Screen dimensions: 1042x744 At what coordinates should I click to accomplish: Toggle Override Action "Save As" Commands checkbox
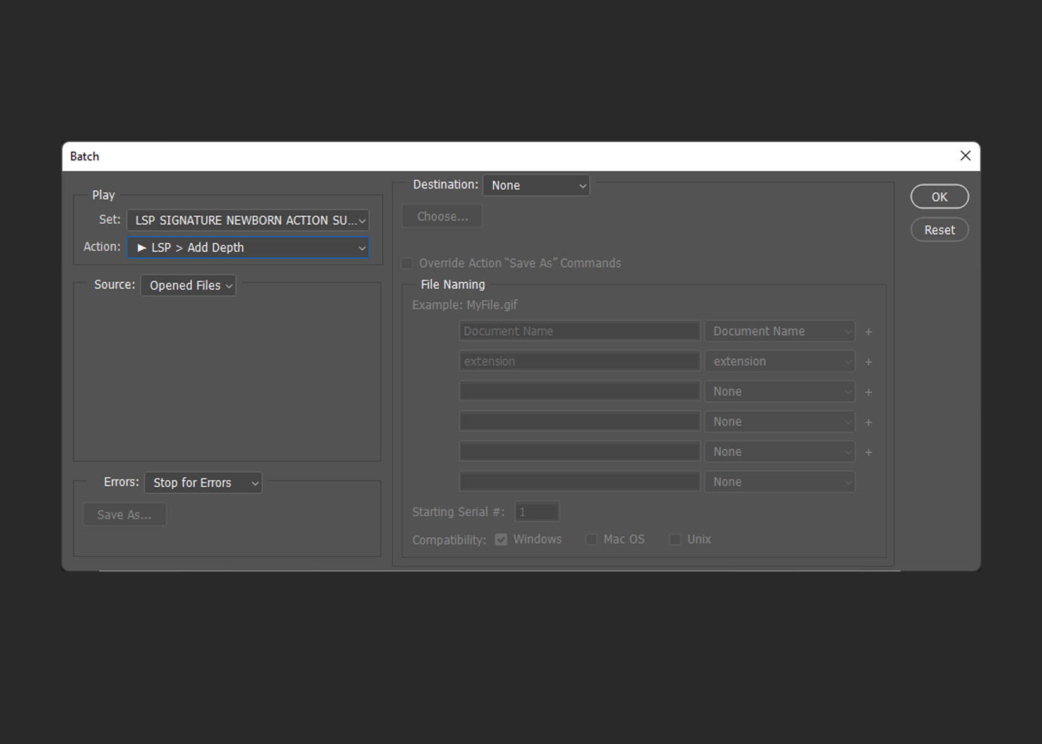407,263
